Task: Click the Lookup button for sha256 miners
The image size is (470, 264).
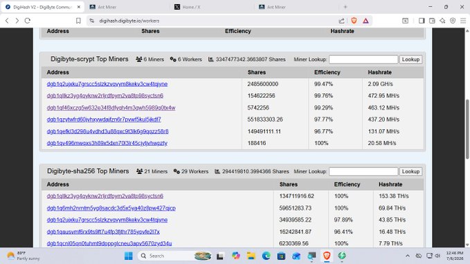Action: [410, 171]
